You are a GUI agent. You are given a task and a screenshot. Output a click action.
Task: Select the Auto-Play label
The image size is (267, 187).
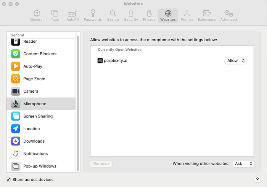pos(33,66)
